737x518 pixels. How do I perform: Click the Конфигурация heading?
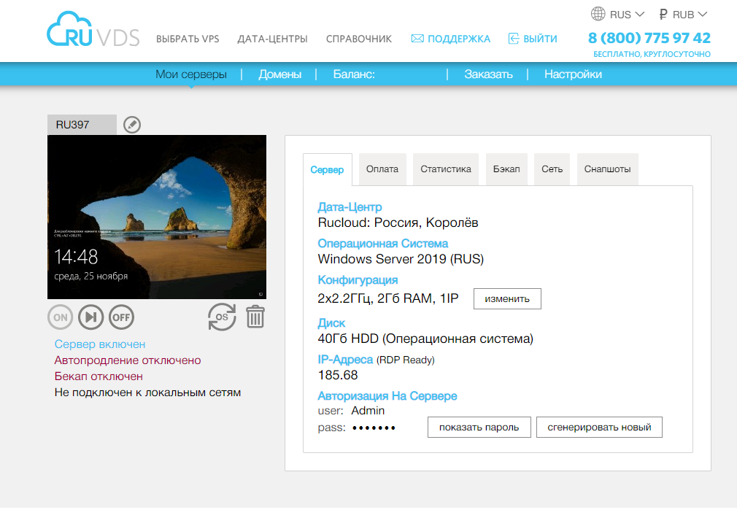(358, 279)
